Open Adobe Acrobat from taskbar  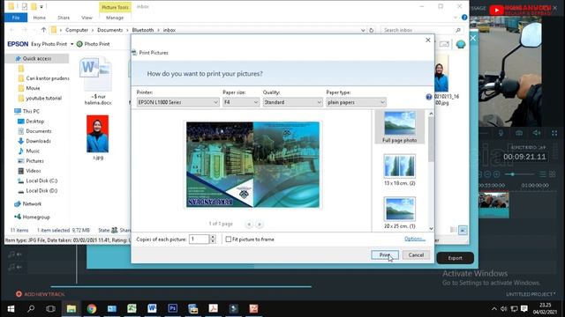tap(213, 309)
